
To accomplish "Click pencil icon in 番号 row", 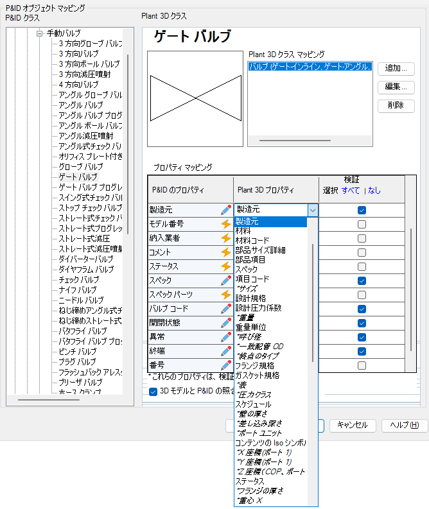I will click(x=226, y=365).
